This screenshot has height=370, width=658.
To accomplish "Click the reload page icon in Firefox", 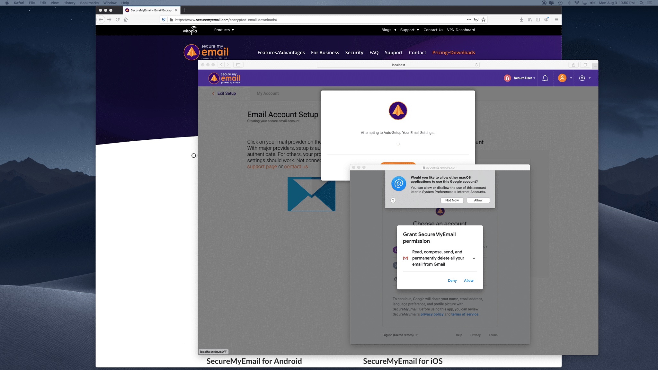I will point(118,20).
